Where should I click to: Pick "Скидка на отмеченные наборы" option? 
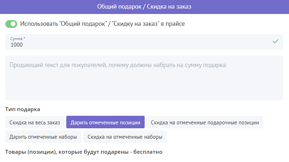[x=125, y=137]
